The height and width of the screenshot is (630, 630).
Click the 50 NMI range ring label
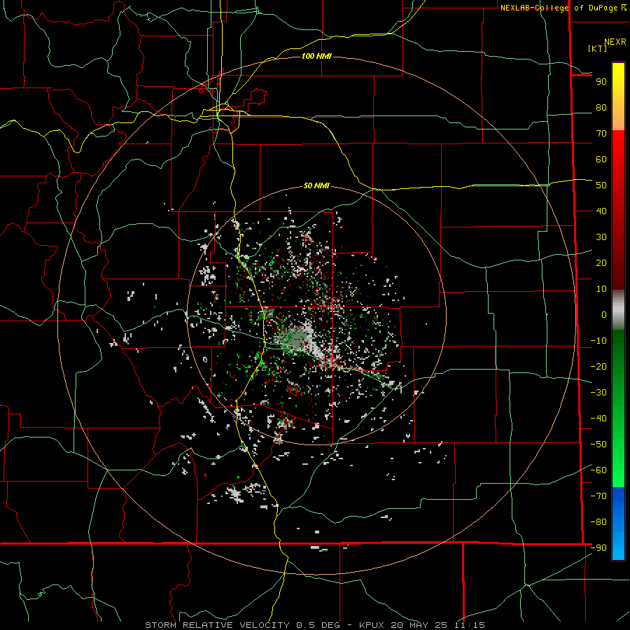coord(316,185)
